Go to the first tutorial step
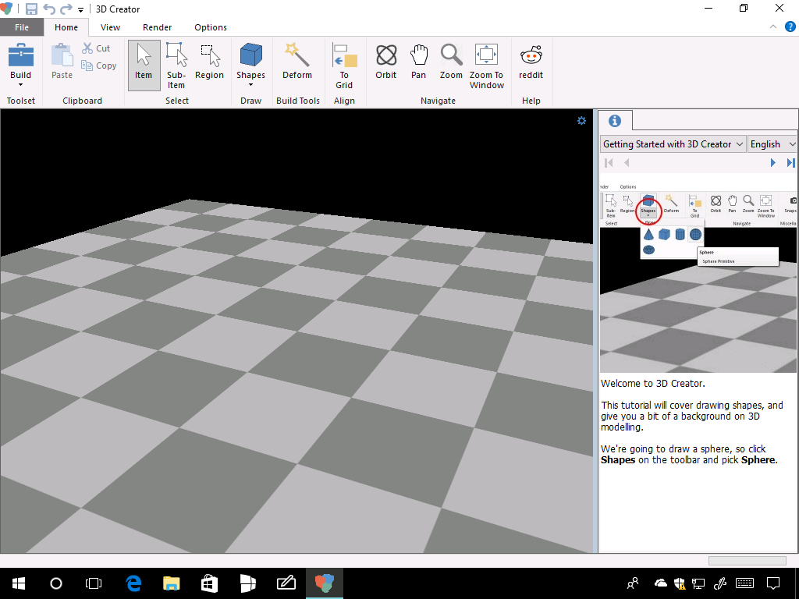Viewport: 799px width, 599px height. tap(609, 162)
